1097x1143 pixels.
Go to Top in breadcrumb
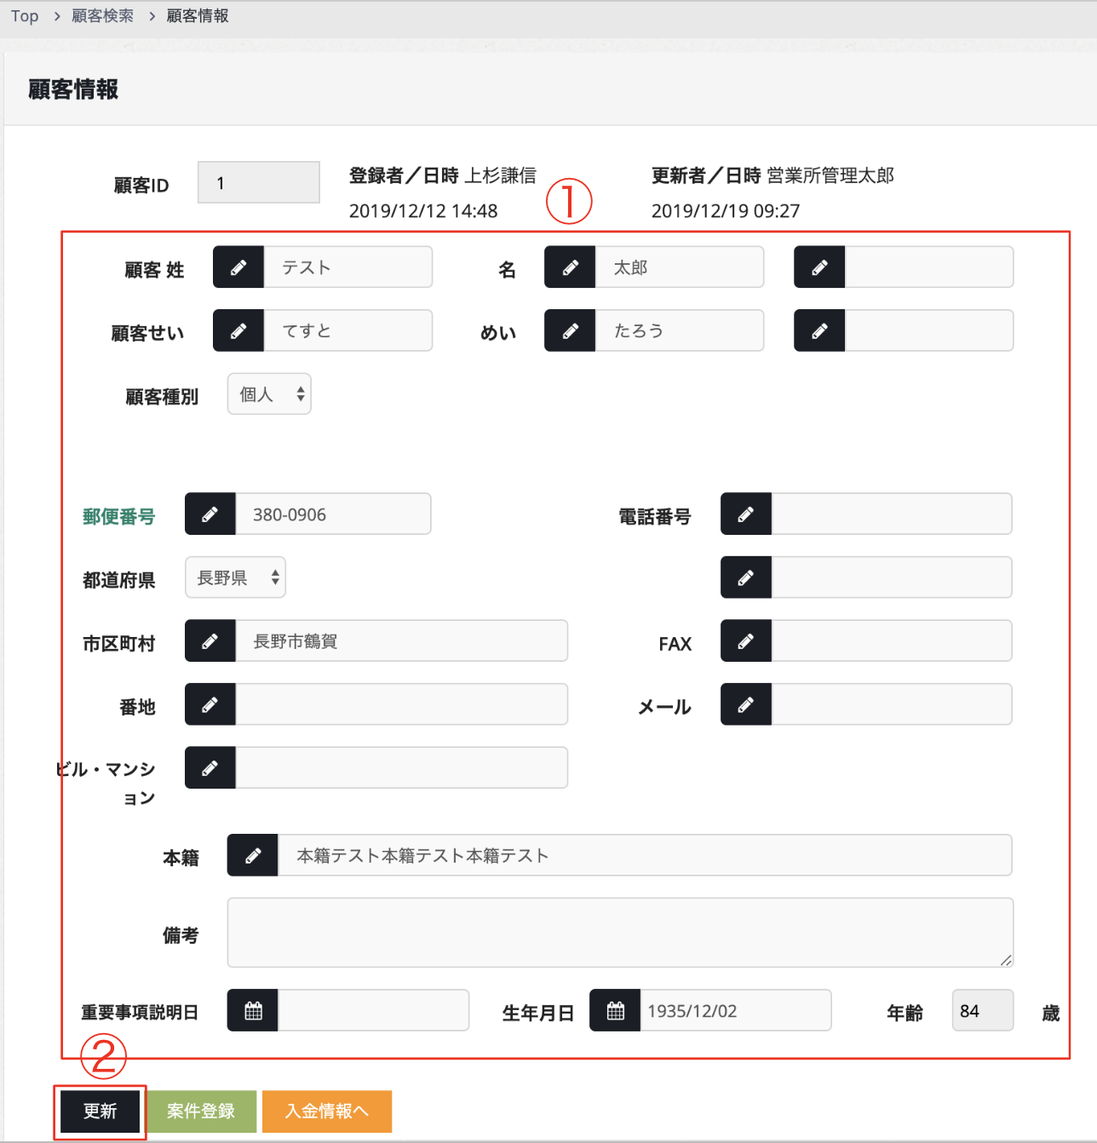pyautogui.click(x=25, y=16)
